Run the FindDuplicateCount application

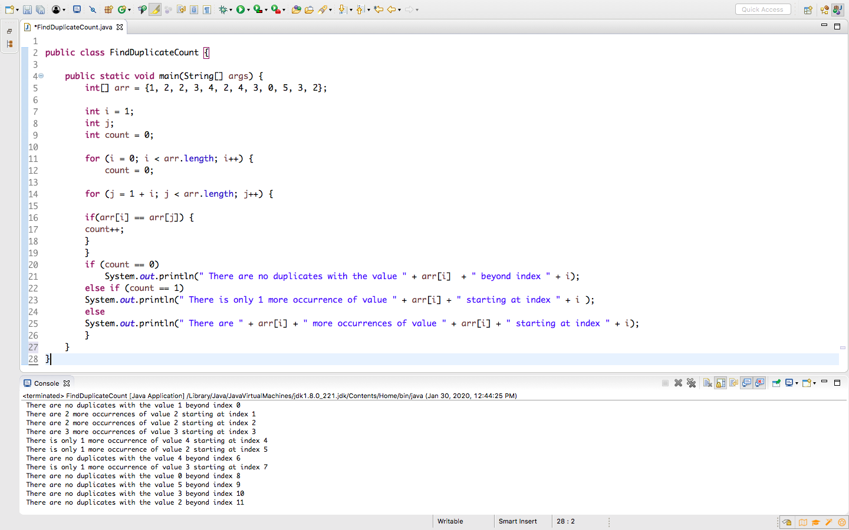[241, 9]
